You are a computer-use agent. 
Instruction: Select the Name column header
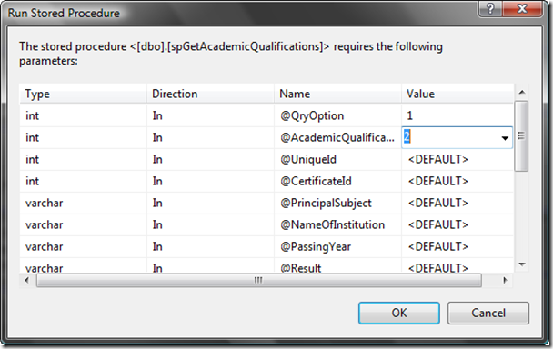click(337, 94)
